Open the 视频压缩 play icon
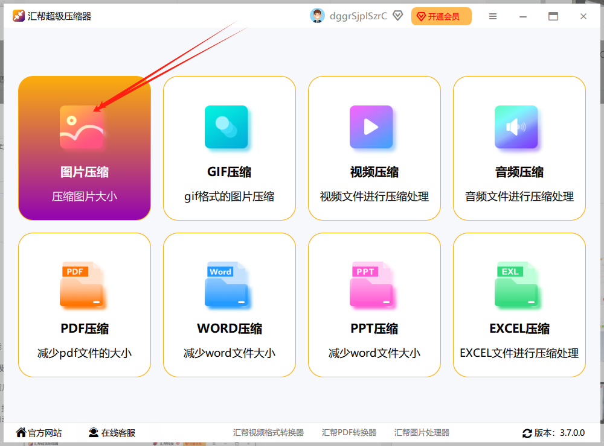The width and height of the screenshot is (604, 446). [x=371, y=127]
